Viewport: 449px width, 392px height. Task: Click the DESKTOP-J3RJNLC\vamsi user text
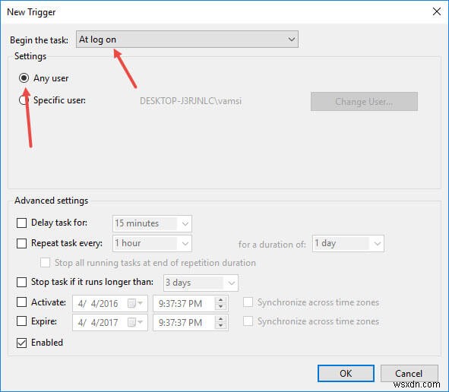(x=191, y=101)
